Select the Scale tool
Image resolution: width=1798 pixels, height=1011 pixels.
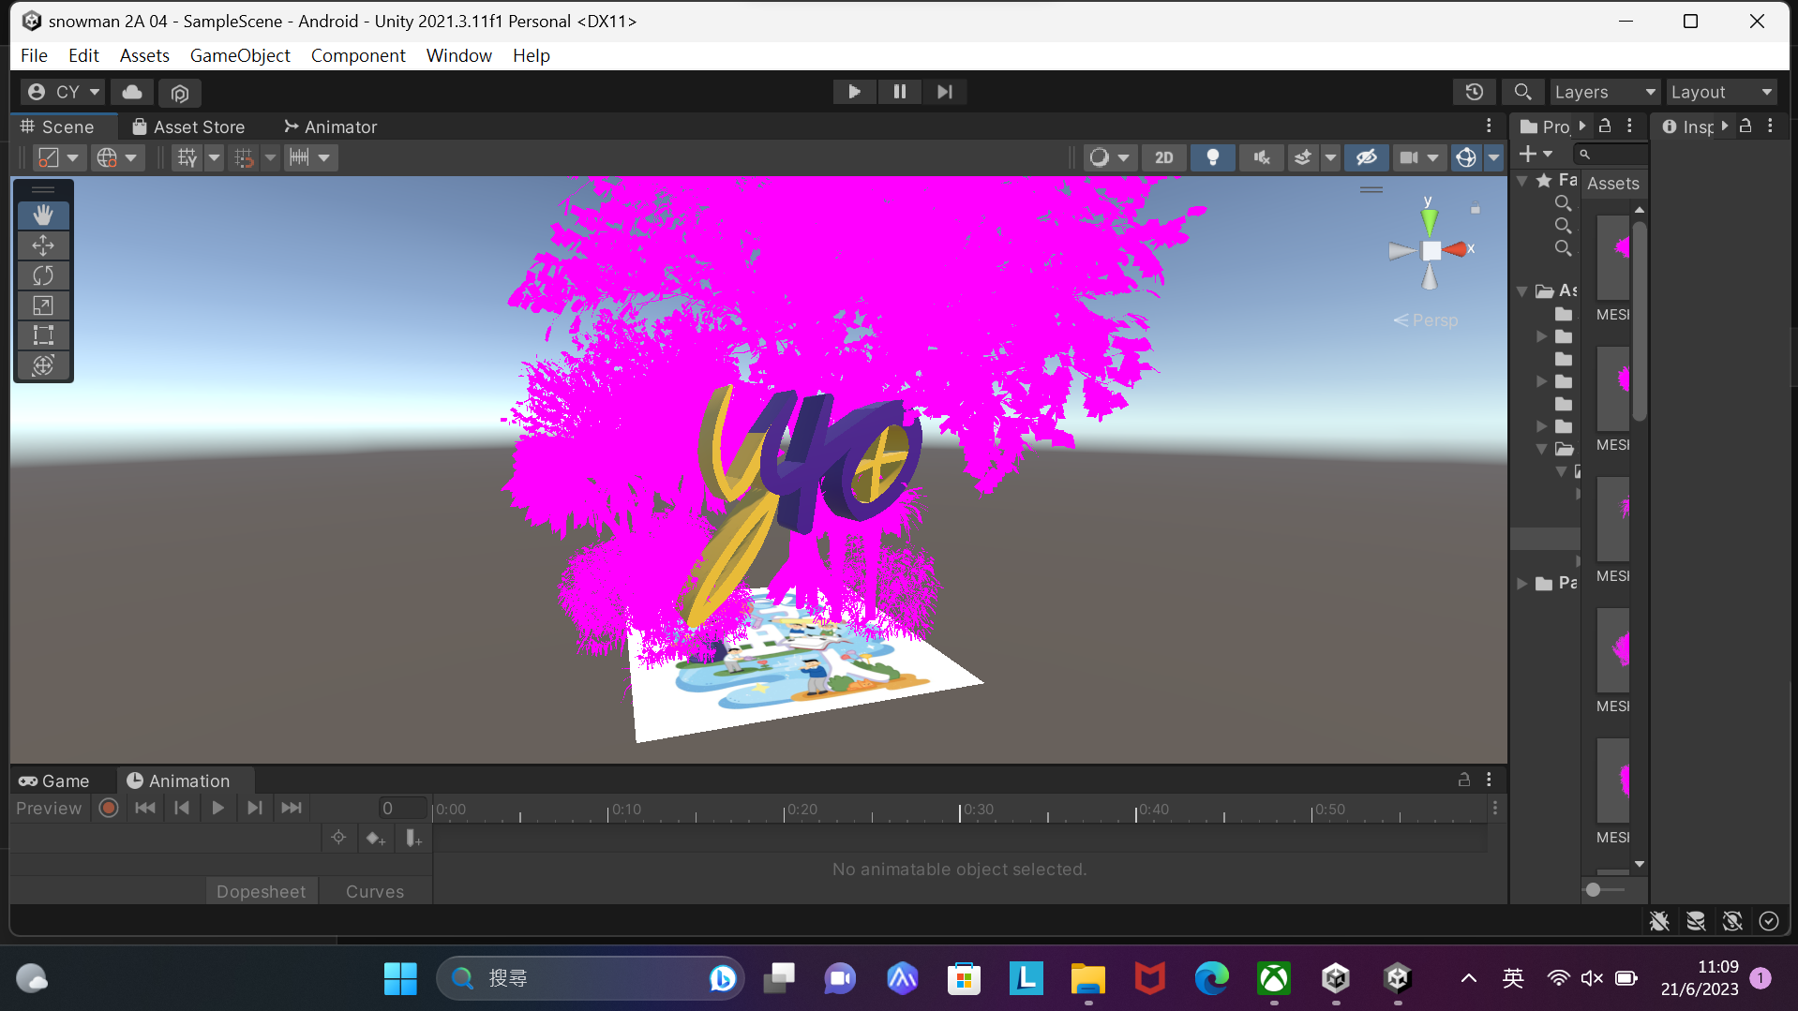43,305
